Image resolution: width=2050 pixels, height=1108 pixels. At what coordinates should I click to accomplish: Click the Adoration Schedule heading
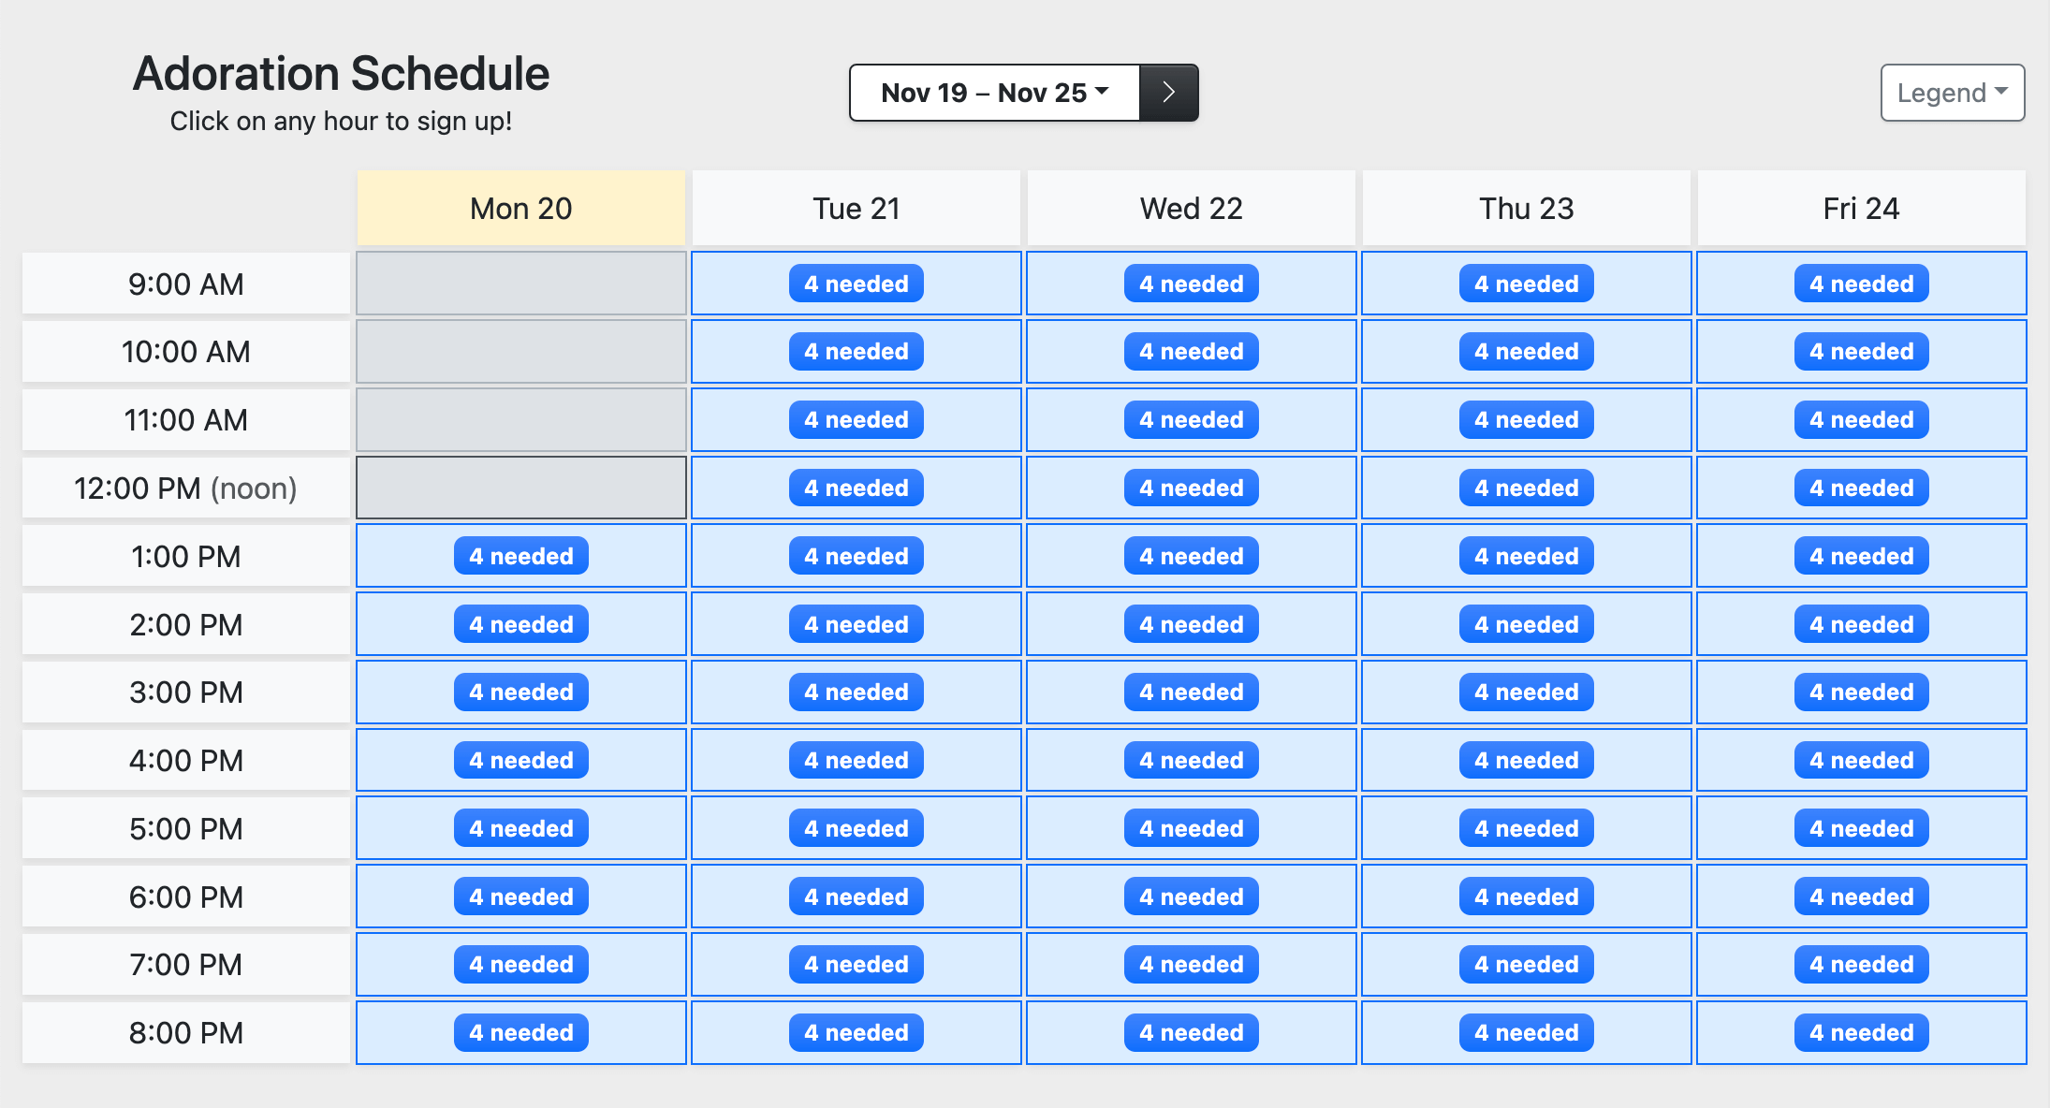point(341,74)
